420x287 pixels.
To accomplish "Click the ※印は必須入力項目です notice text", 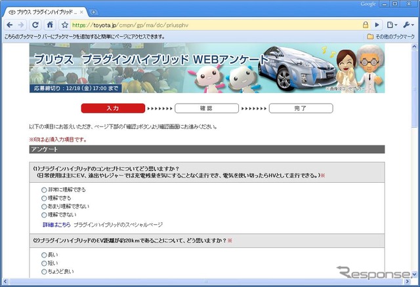I will point(58,140).
